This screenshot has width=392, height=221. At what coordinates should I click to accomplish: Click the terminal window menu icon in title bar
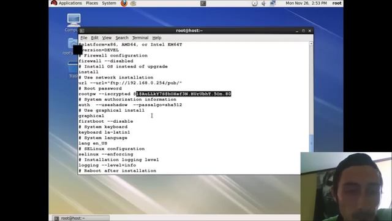(x=81, y=31)
